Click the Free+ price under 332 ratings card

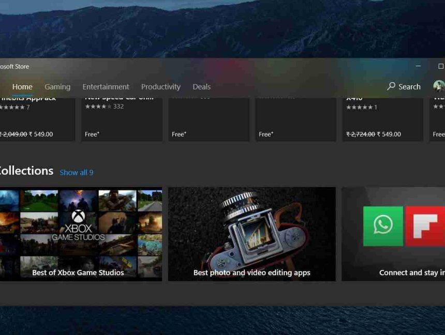(x=92, y=134)
